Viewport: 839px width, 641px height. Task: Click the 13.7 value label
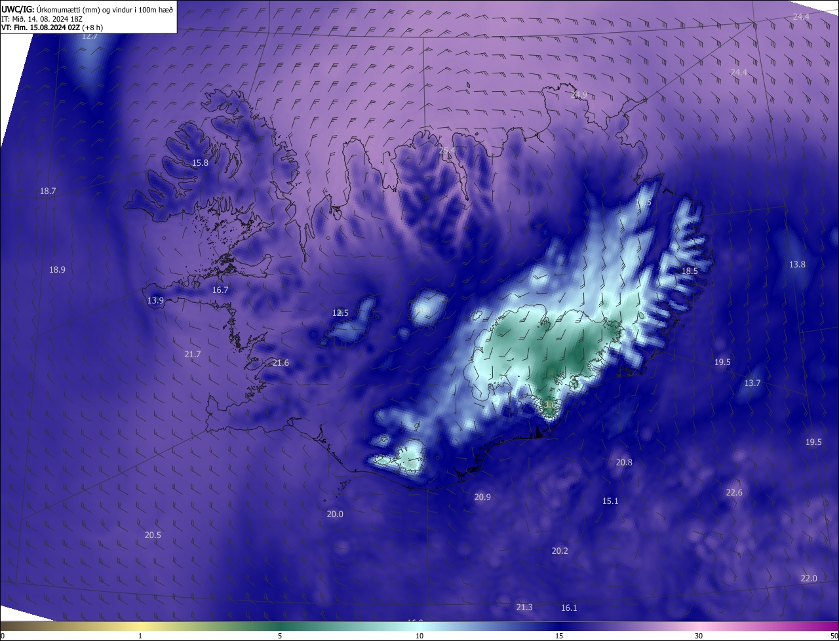click(x=752, y=383)
